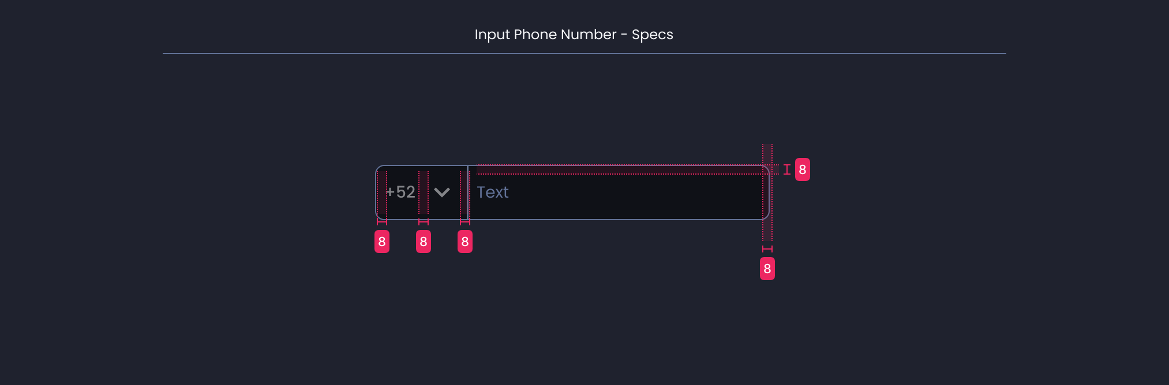Click the 8 badge after the country code

424,241
